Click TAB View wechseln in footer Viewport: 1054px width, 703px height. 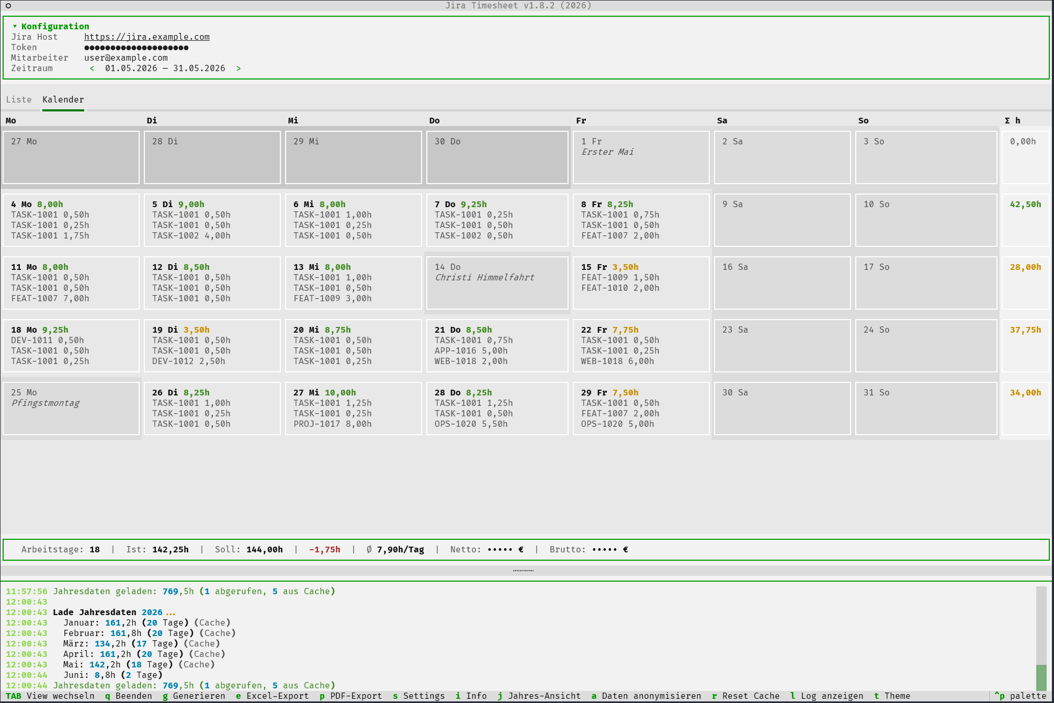tap(50, 696)
